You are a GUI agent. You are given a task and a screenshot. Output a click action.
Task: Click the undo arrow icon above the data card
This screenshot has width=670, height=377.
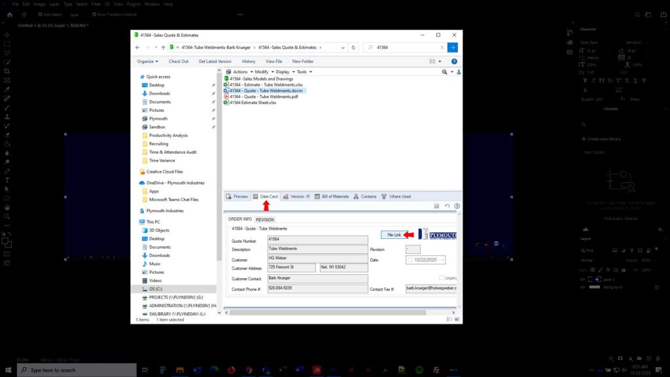pos(448,206)
